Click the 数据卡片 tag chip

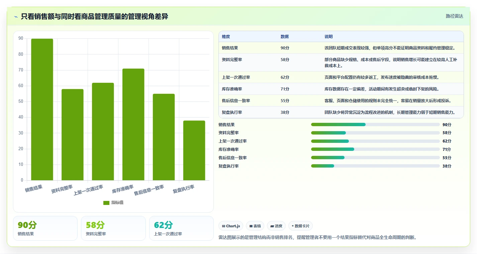pyautogui.click(x=300, y=226)
